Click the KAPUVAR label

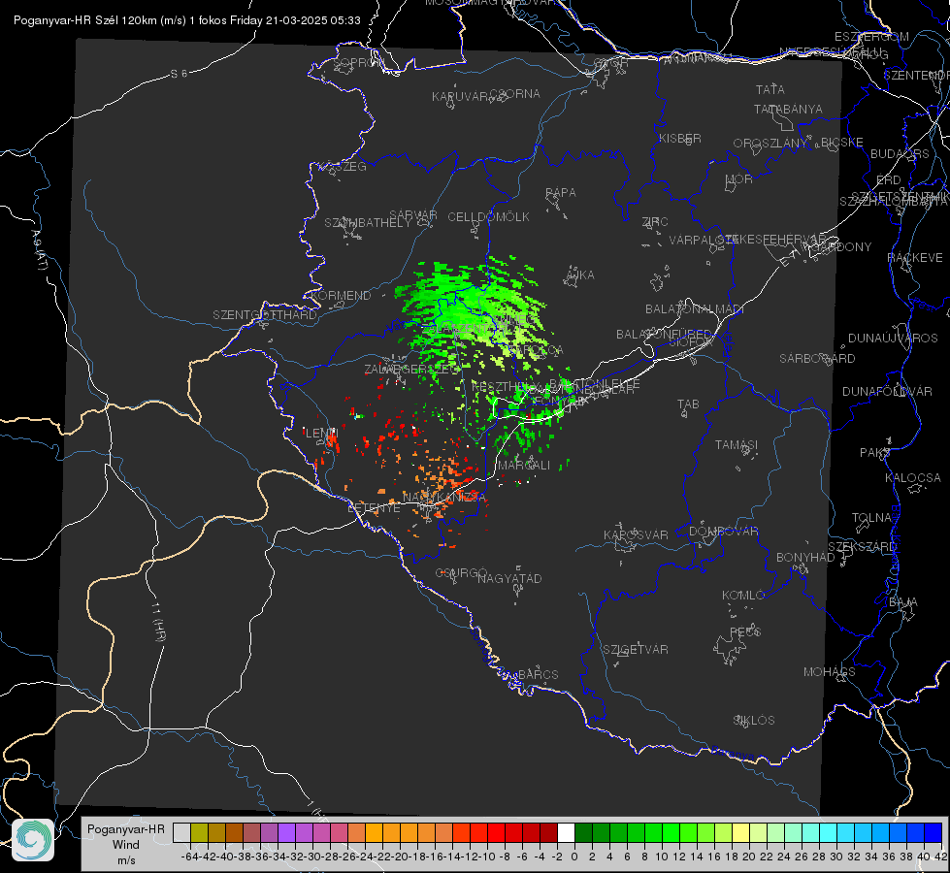point(461,96)
